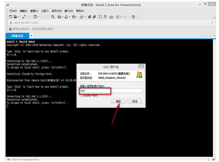Click the username input field containing root
The width and height of the screenshot is (219, 162).
click(x=111, y=91)
